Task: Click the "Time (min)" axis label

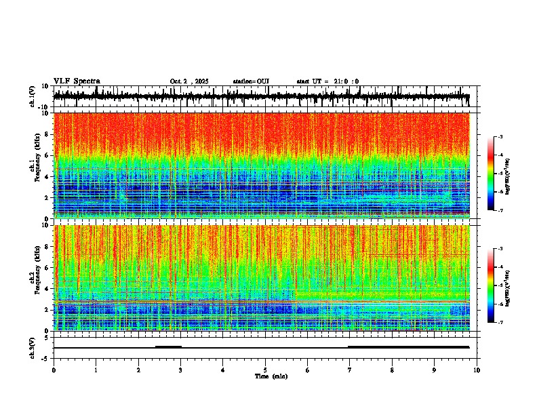Action: point(271,376)
